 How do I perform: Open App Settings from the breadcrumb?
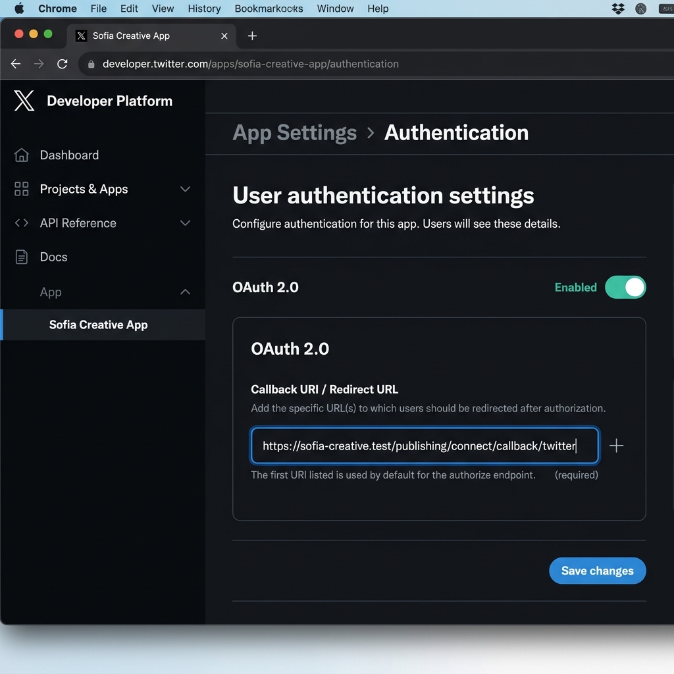click(x=294, y=132)
